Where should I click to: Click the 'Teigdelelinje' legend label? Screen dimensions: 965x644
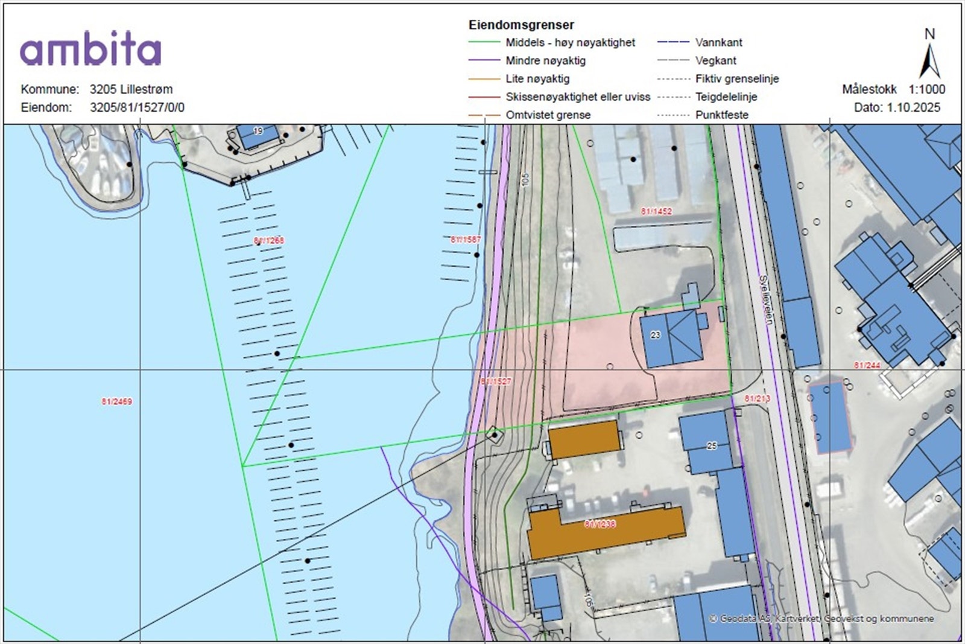726,97
